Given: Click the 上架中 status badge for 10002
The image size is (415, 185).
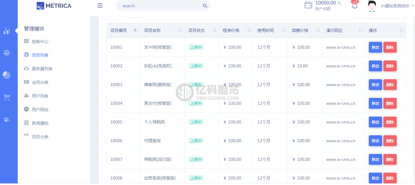Looking at the screenshot, I should coord(196,66).
